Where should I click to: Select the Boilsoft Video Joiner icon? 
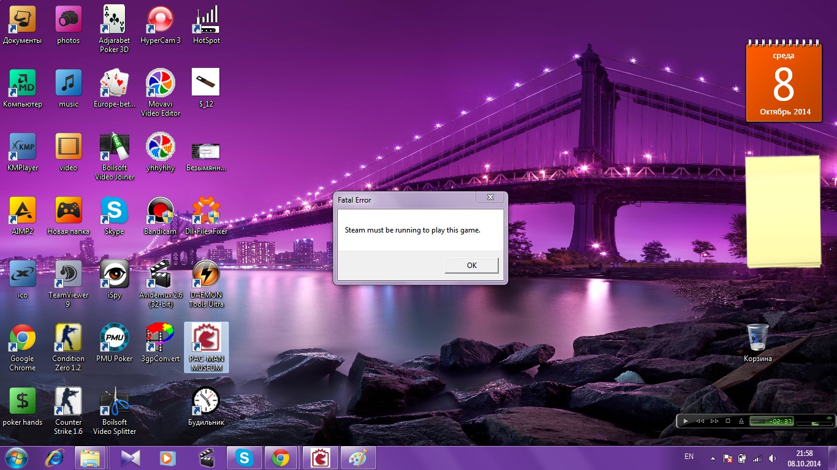[x=115, y=157]
